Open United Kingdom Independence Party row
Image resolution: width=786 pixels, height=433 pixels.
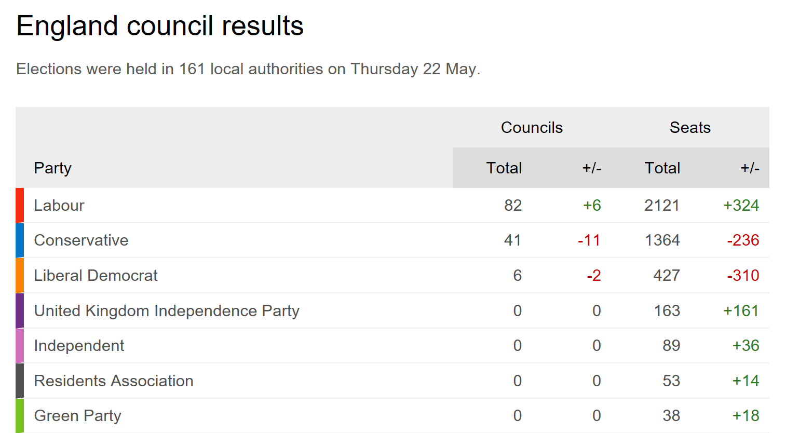click(167, 311)
